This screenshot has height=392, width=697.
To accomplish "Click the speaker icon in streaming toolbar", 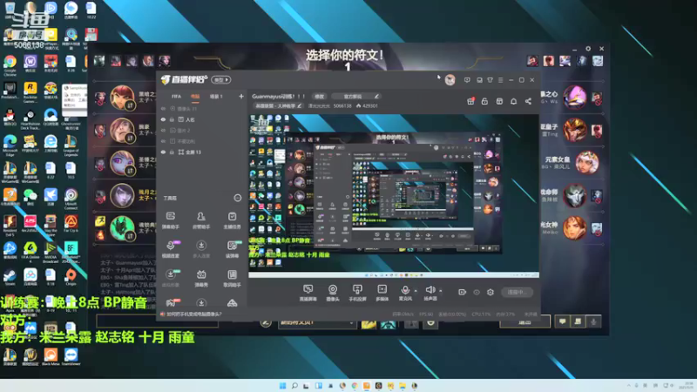I will 430,290.
